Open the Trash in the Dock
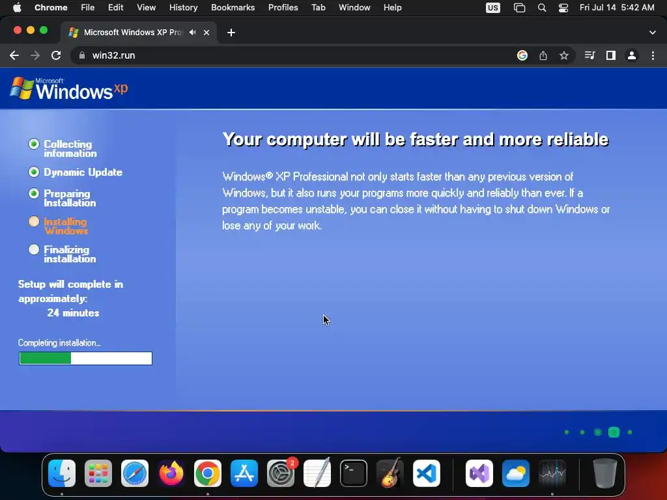667x500 pixels. click(x=605, y=473)
